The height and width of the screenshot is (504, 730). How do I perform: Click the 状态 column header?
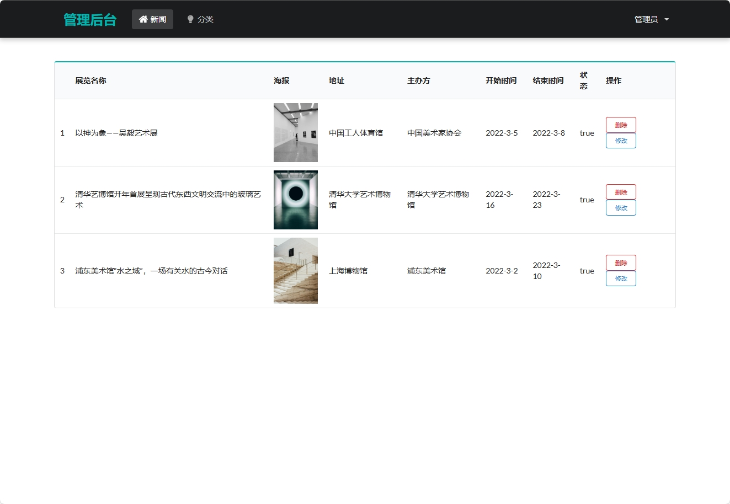(583, 80)
